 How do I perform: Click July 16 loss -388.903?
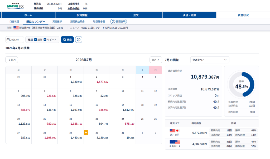[103, 110]
